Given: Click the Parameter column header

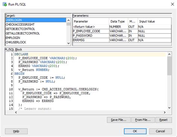Looking at the screenshot, I should tap(91, 22).
